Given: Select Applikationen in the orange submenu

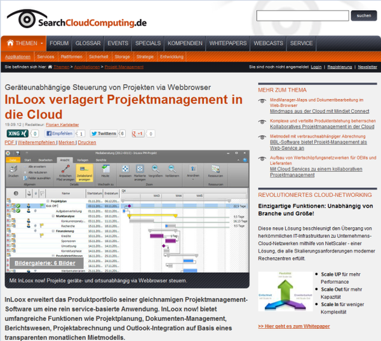Looking at the screenshot, I should [18, 57].
